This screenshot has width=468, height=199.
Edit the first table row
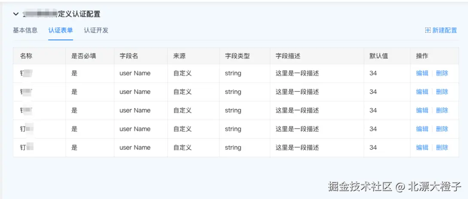coord(422,73)
